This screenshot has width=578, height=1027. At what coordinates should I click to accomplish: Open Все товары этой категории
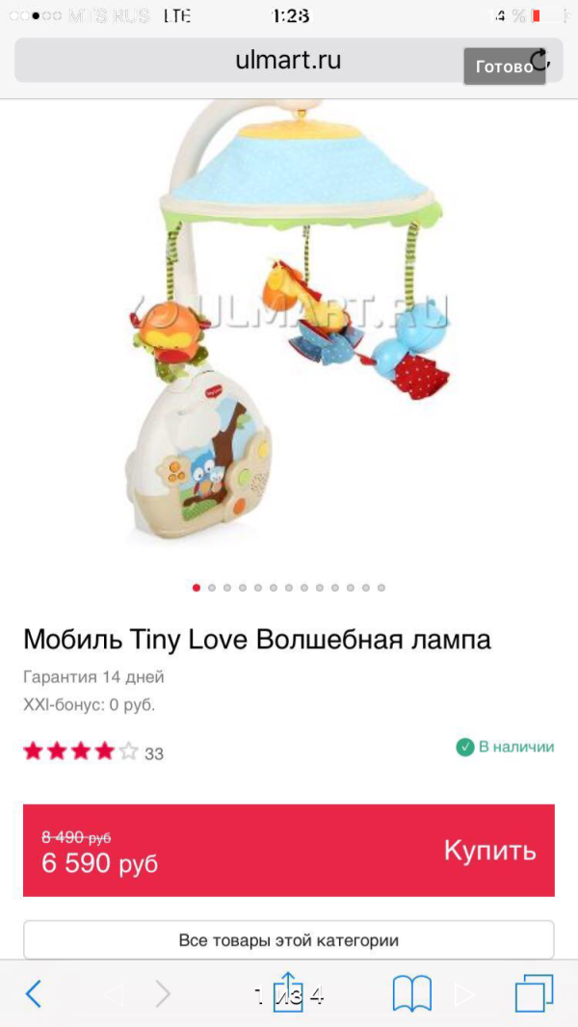pyautogui.click(x=289, y=940)
